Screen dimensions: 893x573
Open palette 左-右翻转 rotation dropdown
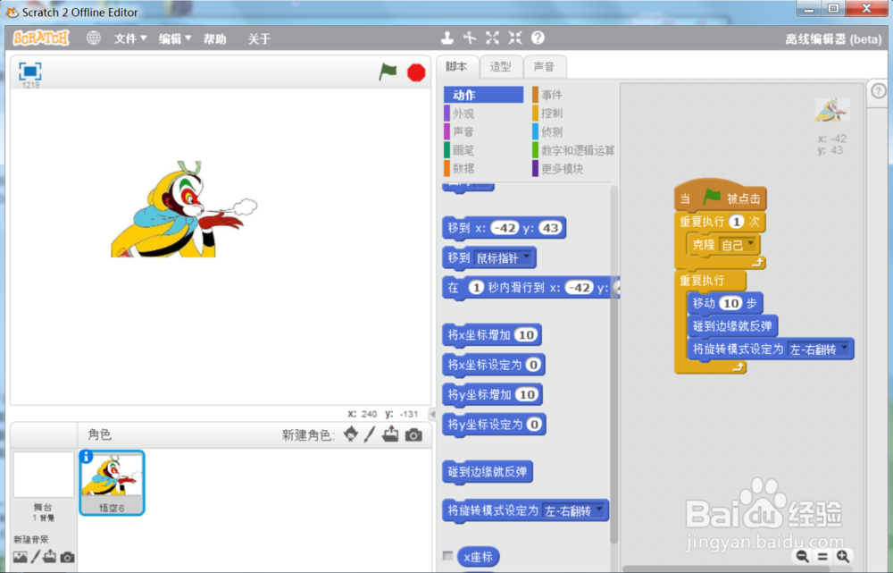point(573,510)
